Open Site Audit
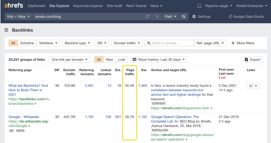The height and width of the screenshot is (143, 271). pos(114,6)
